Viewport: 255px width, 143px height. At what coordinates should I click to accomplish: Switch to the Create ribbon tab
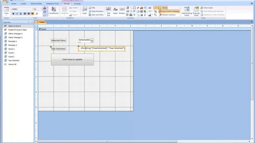[x=23, y=4]
